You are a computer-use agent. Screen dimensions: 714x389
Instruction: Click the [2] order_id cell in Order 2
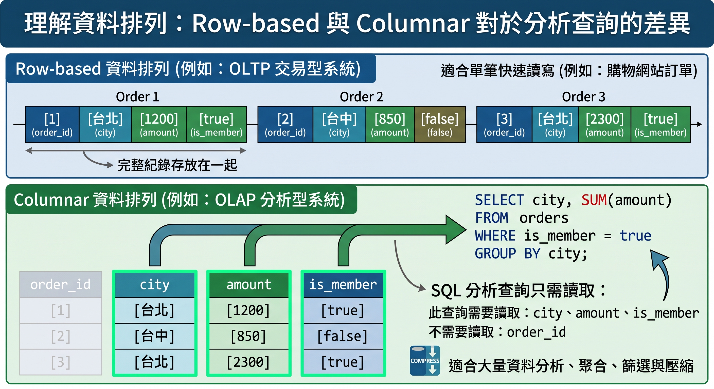(285, 124)
